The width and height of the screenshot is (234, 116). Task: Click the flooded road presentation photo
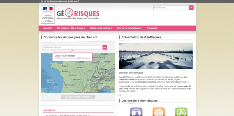click(x=156, y=56)
